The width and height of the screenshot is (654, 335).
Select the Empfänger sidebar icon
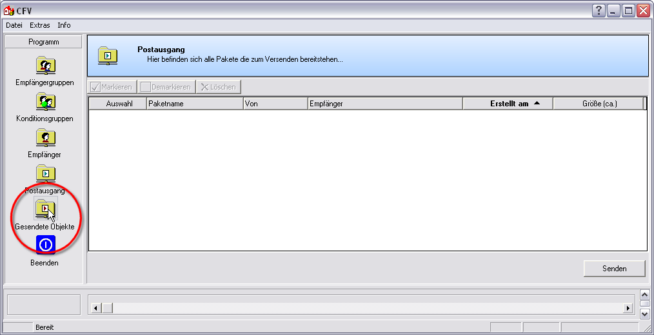tap(45, 138)
